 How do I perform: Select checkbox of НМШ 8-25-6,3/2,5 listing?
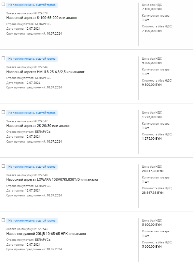click(x=3, y=58)
